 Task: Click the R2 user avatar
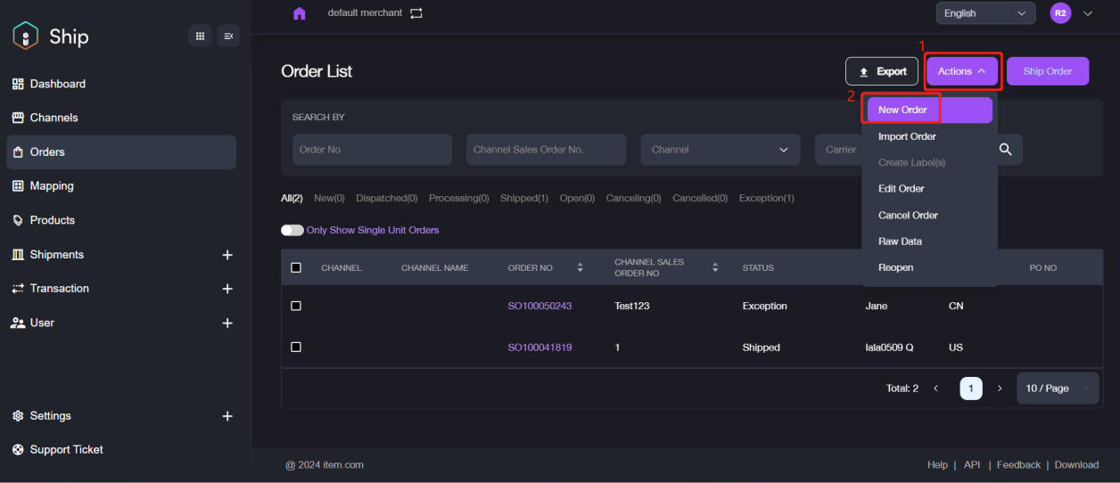pyautogui.click(x=1060, y=13)
